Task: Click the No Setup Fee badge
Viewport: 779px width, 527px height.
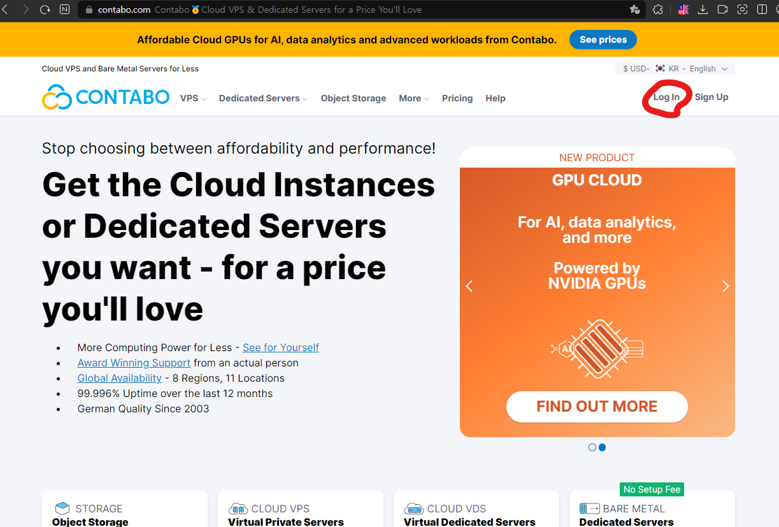Action: tap(652, 489)
